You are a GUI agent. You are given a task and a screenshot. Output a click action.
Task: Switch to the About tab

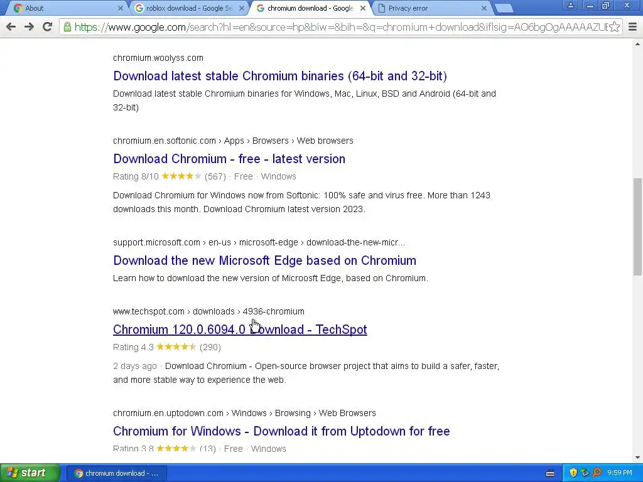tap(65, 8)
